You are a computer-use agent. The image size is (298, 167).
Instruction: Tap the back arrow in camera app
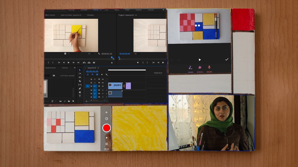[106, 112]
